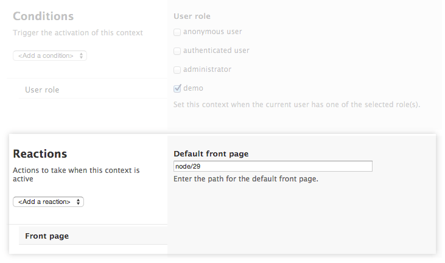
Task: Enable the anonymous user checkbox
Action: coord(177,32)
